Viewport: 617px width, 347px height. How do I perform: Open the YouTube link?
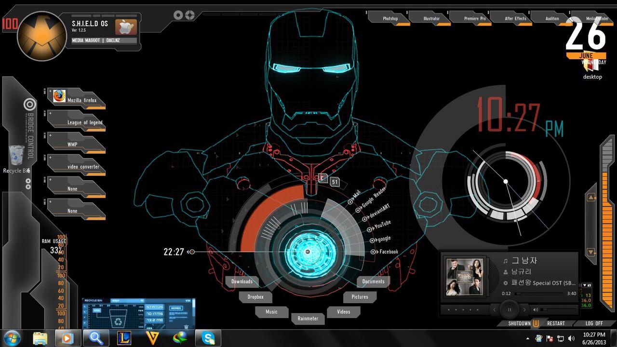click(x=379, y=225)
